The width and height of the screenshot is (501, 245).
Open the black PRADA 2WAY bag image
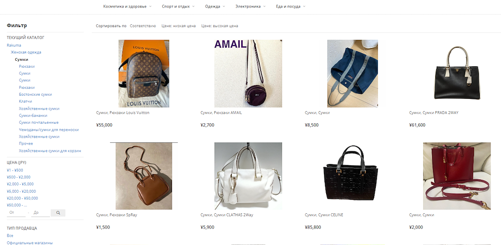[x=457, y=74]
